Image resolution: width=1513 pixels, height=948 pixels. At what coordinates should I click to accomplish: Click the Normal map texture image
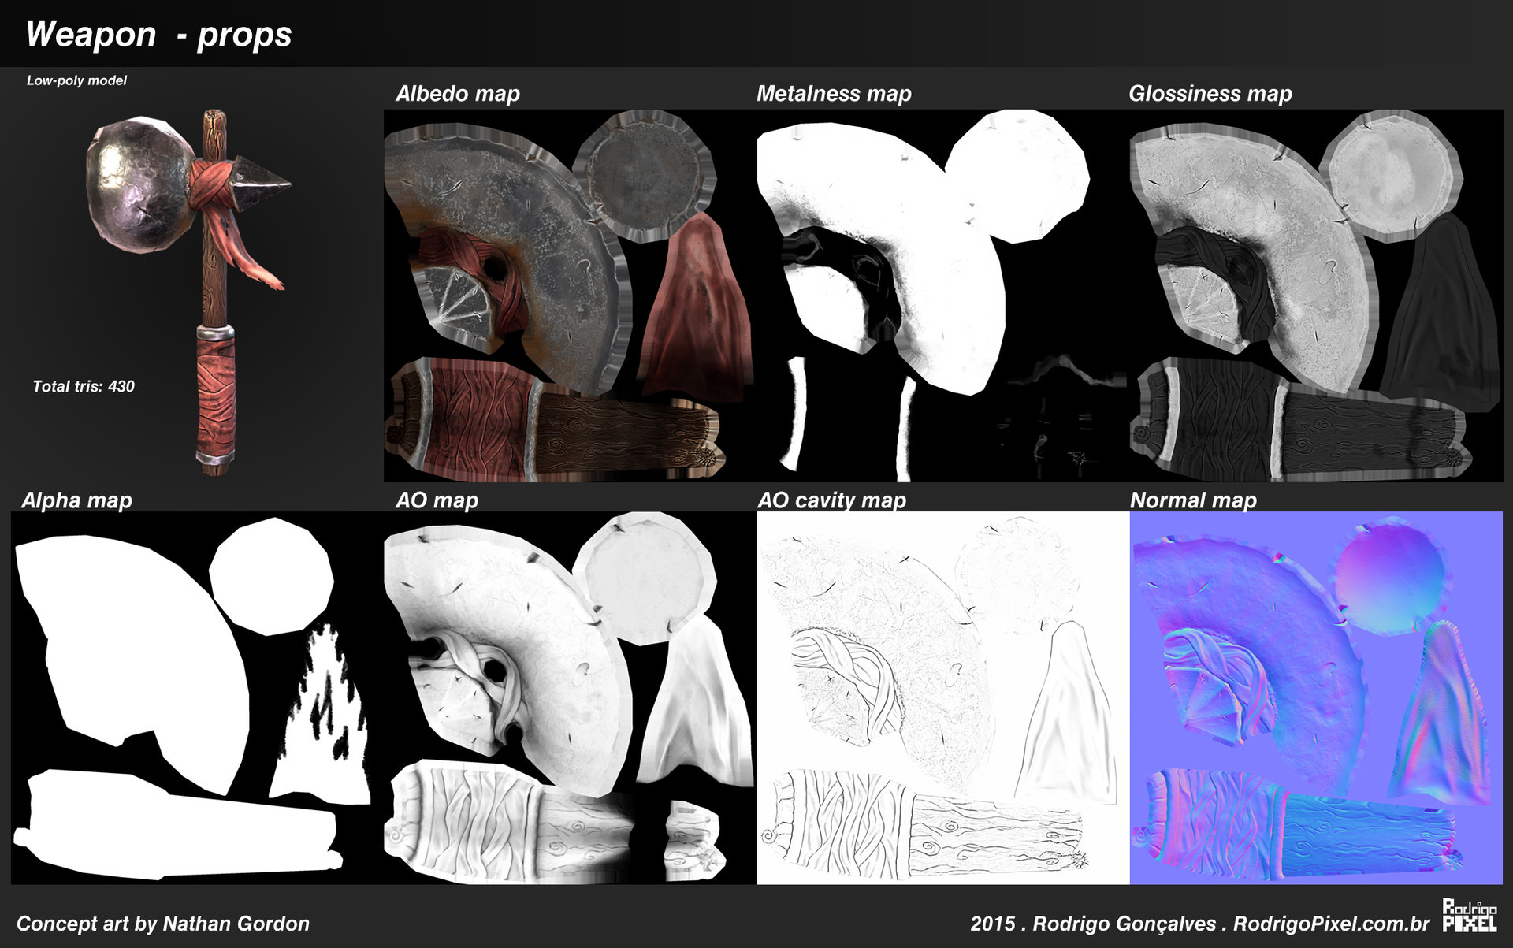(1316, 698)
